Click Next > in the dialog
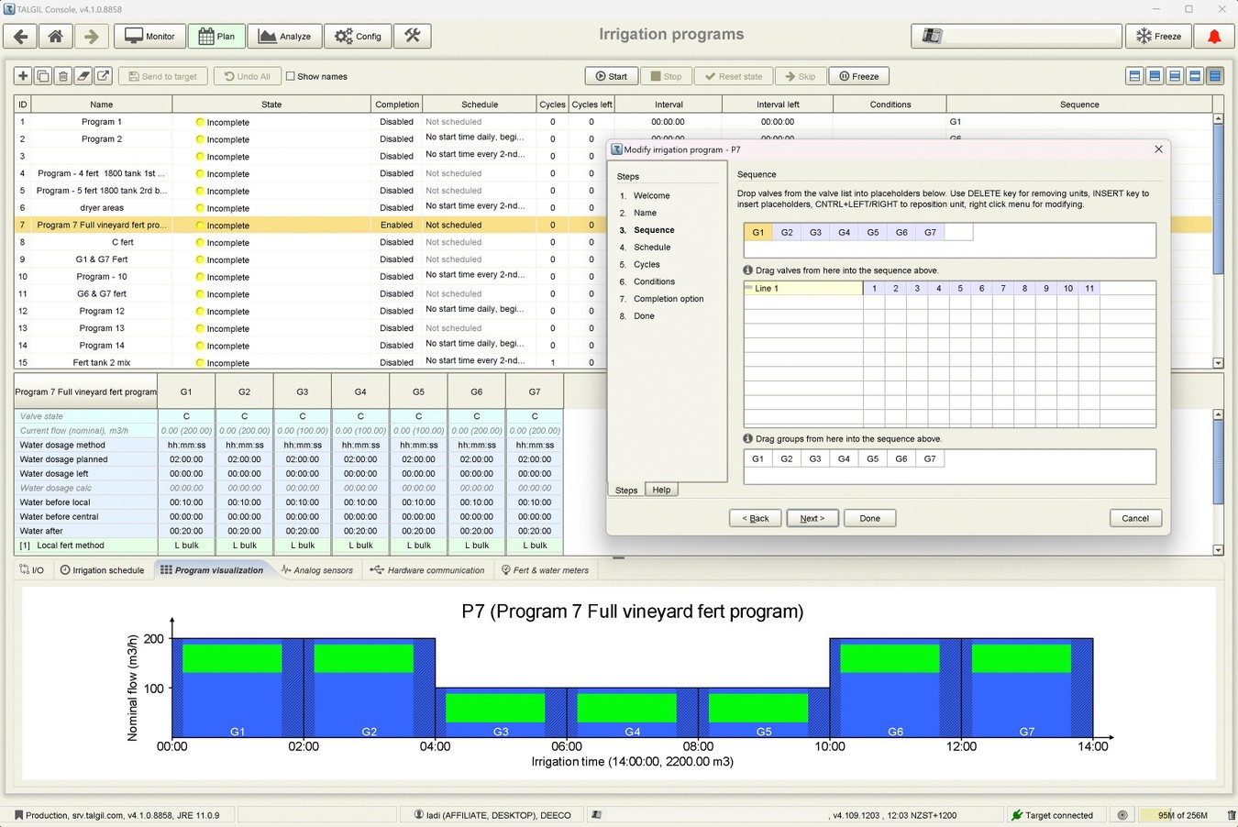The image size is (1238, 827). pos(812,518)
